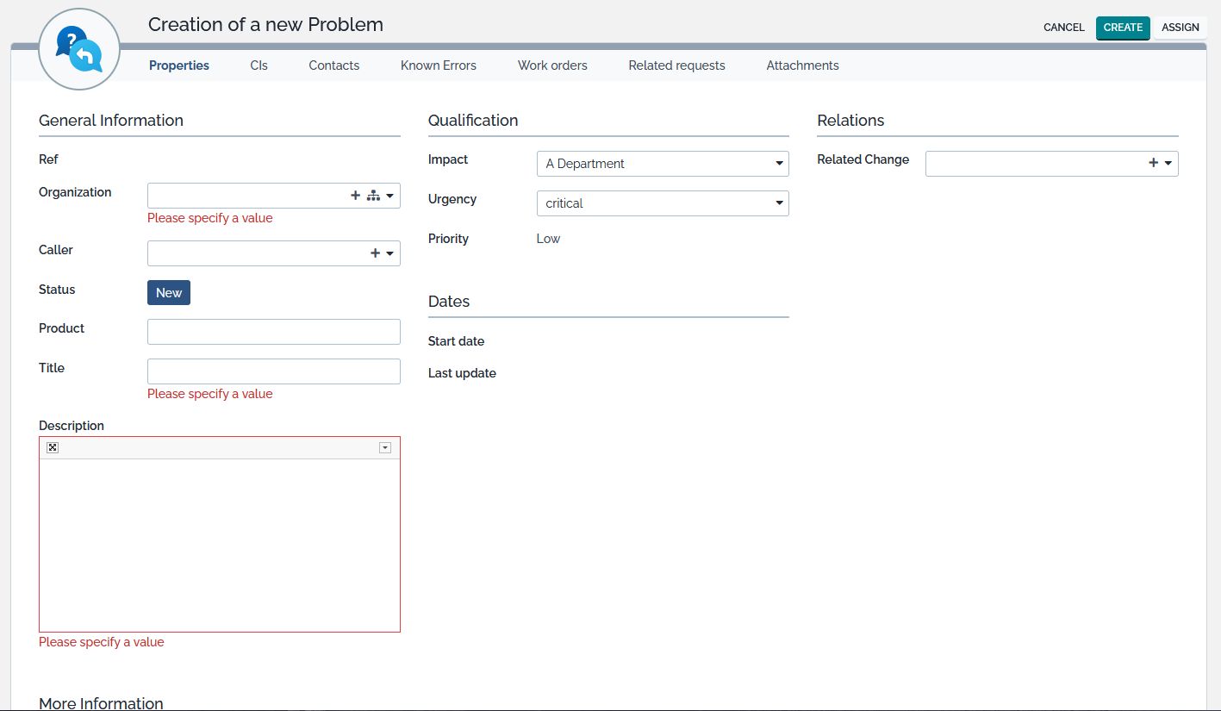Screen dimensions: 1221x711
Task: Open the Urgency dropdown showing critical
Action: [662, 203]
